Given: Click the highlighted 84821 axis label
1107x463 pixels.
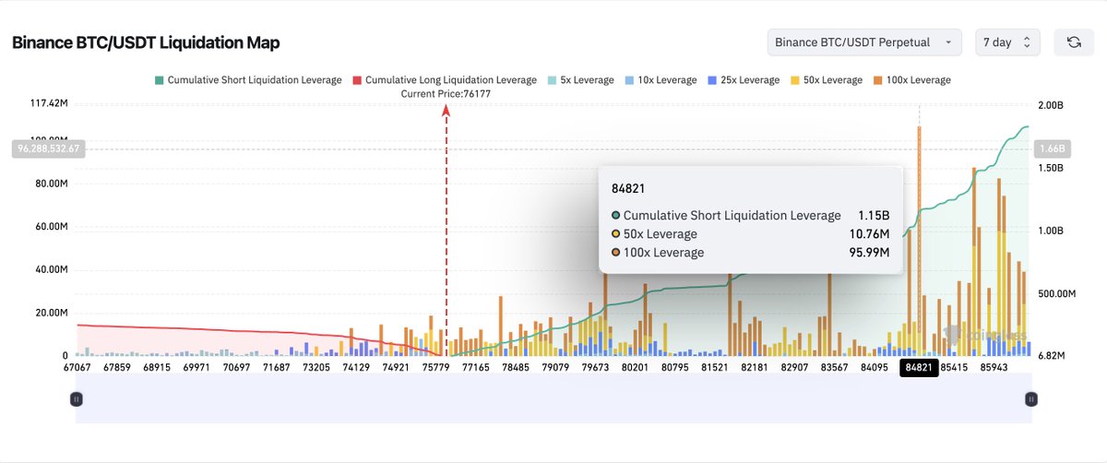Looking at the screenshot, I should coord(919,367).
